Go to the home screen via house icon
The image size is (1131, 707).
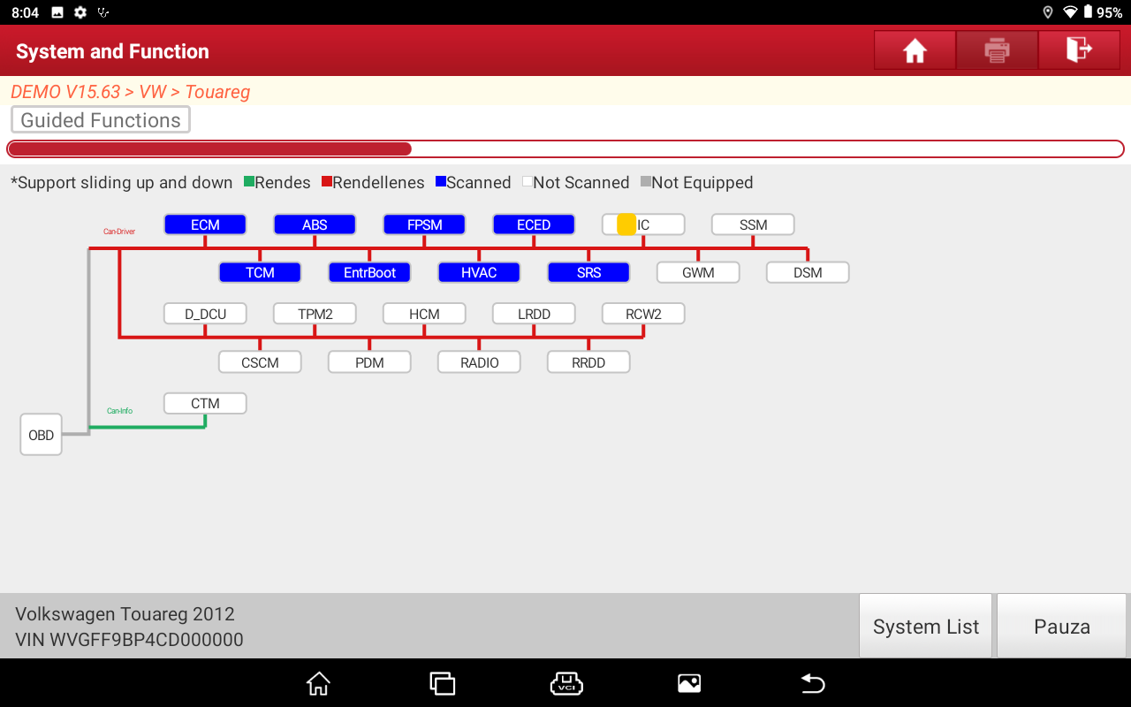click(x=915, y=50)
